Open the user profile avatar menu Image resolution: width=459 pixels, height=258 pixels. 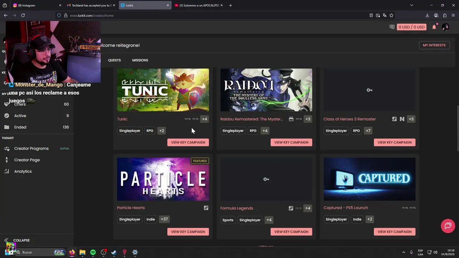tap(445, 27)
